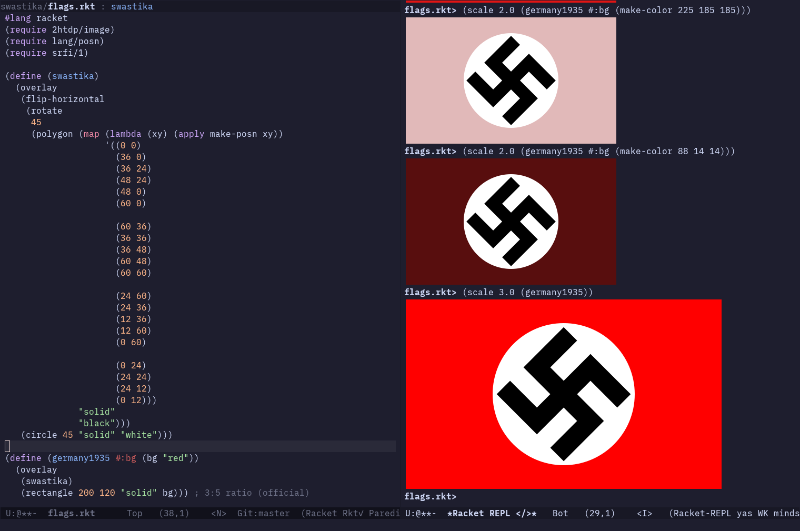Click the large rendered image with red background
The image size is (800, 531).
(564, 394)
